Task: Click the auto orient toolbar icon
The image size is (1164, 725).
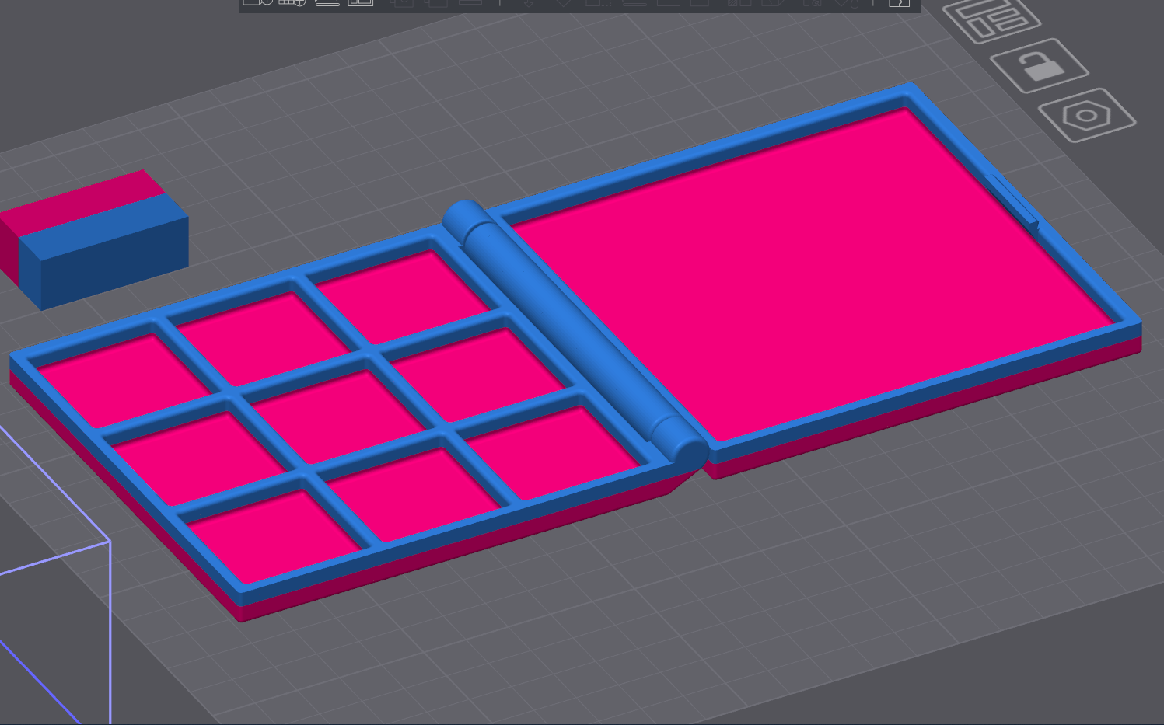Action: pyautogui.click(x=327, y=2)
